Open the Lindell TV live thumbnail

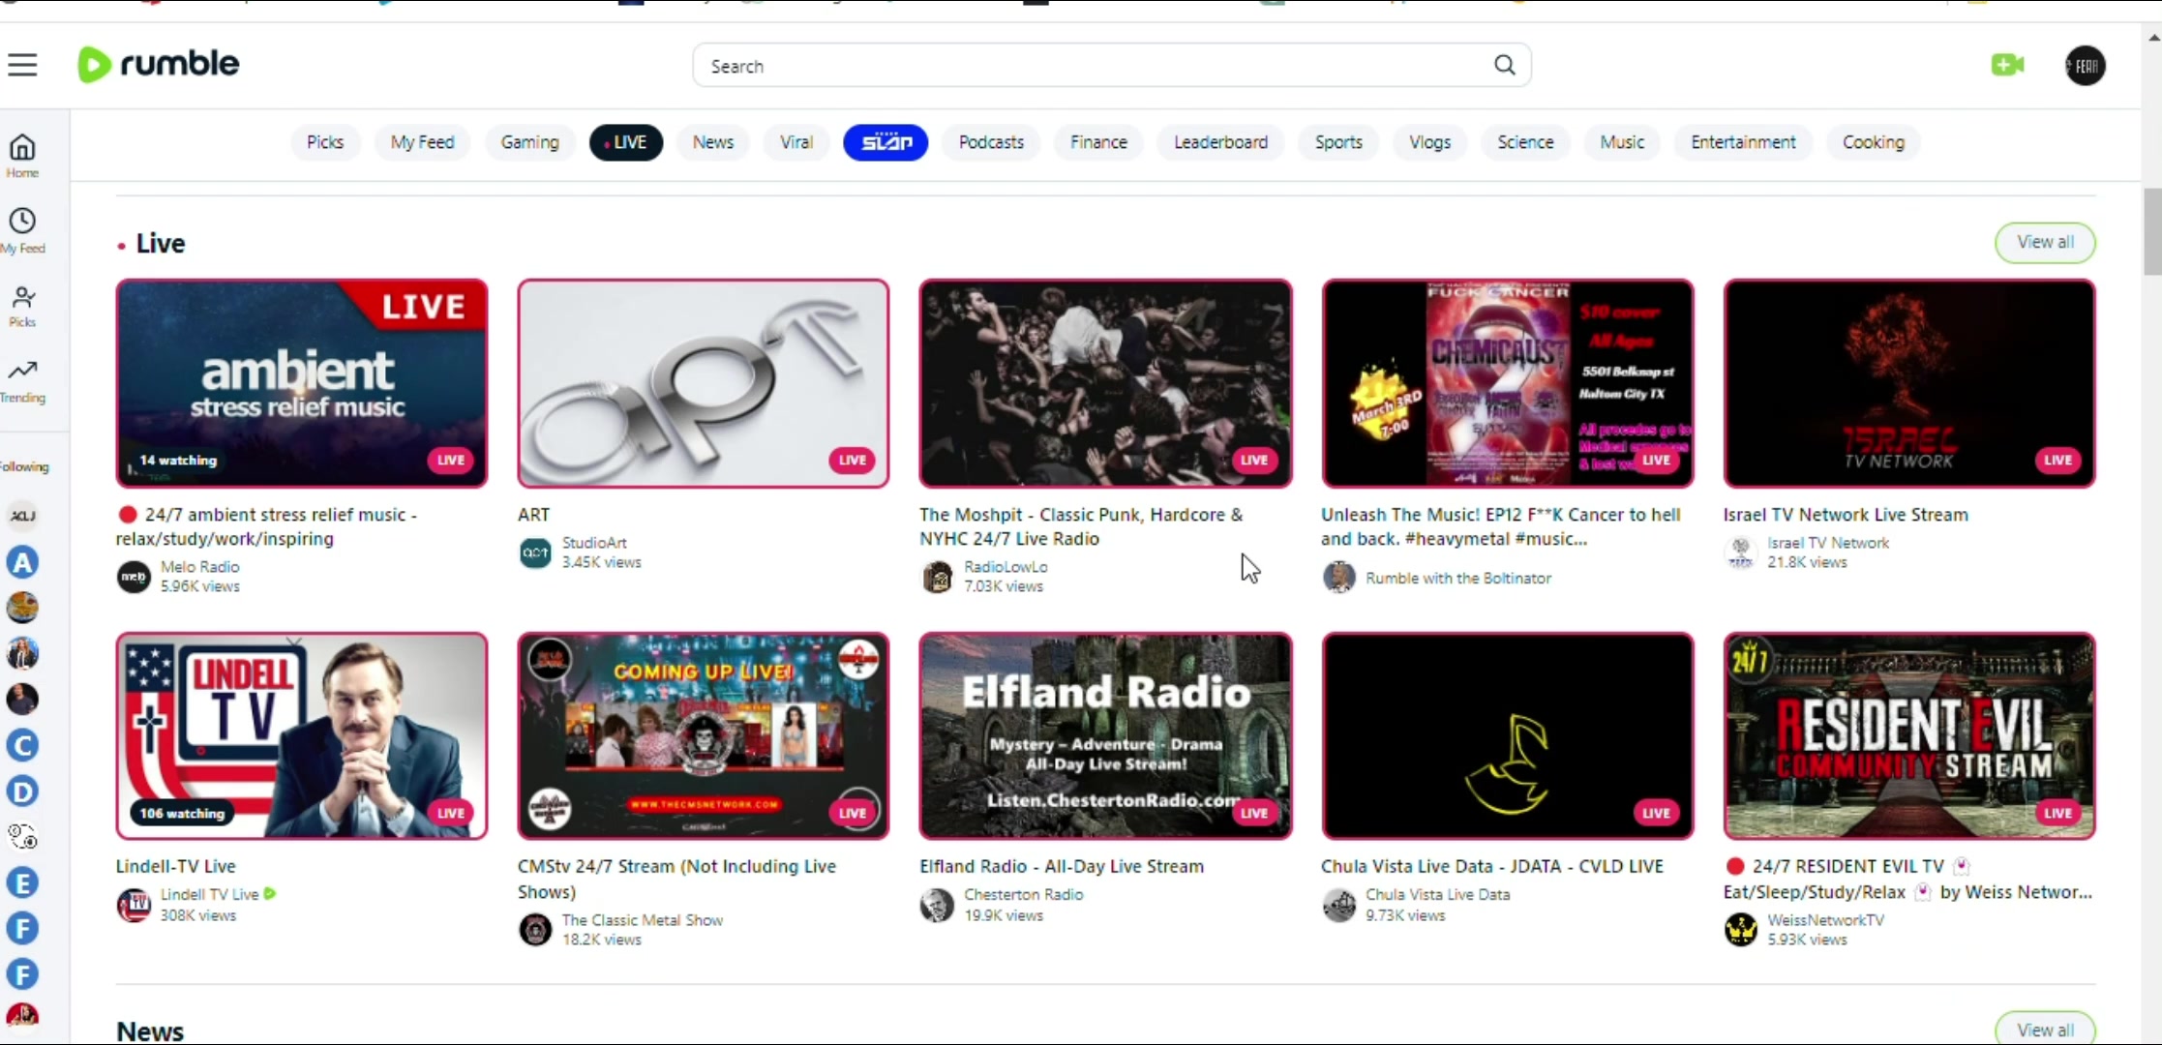pyautogui.click(x=302, y=735)
